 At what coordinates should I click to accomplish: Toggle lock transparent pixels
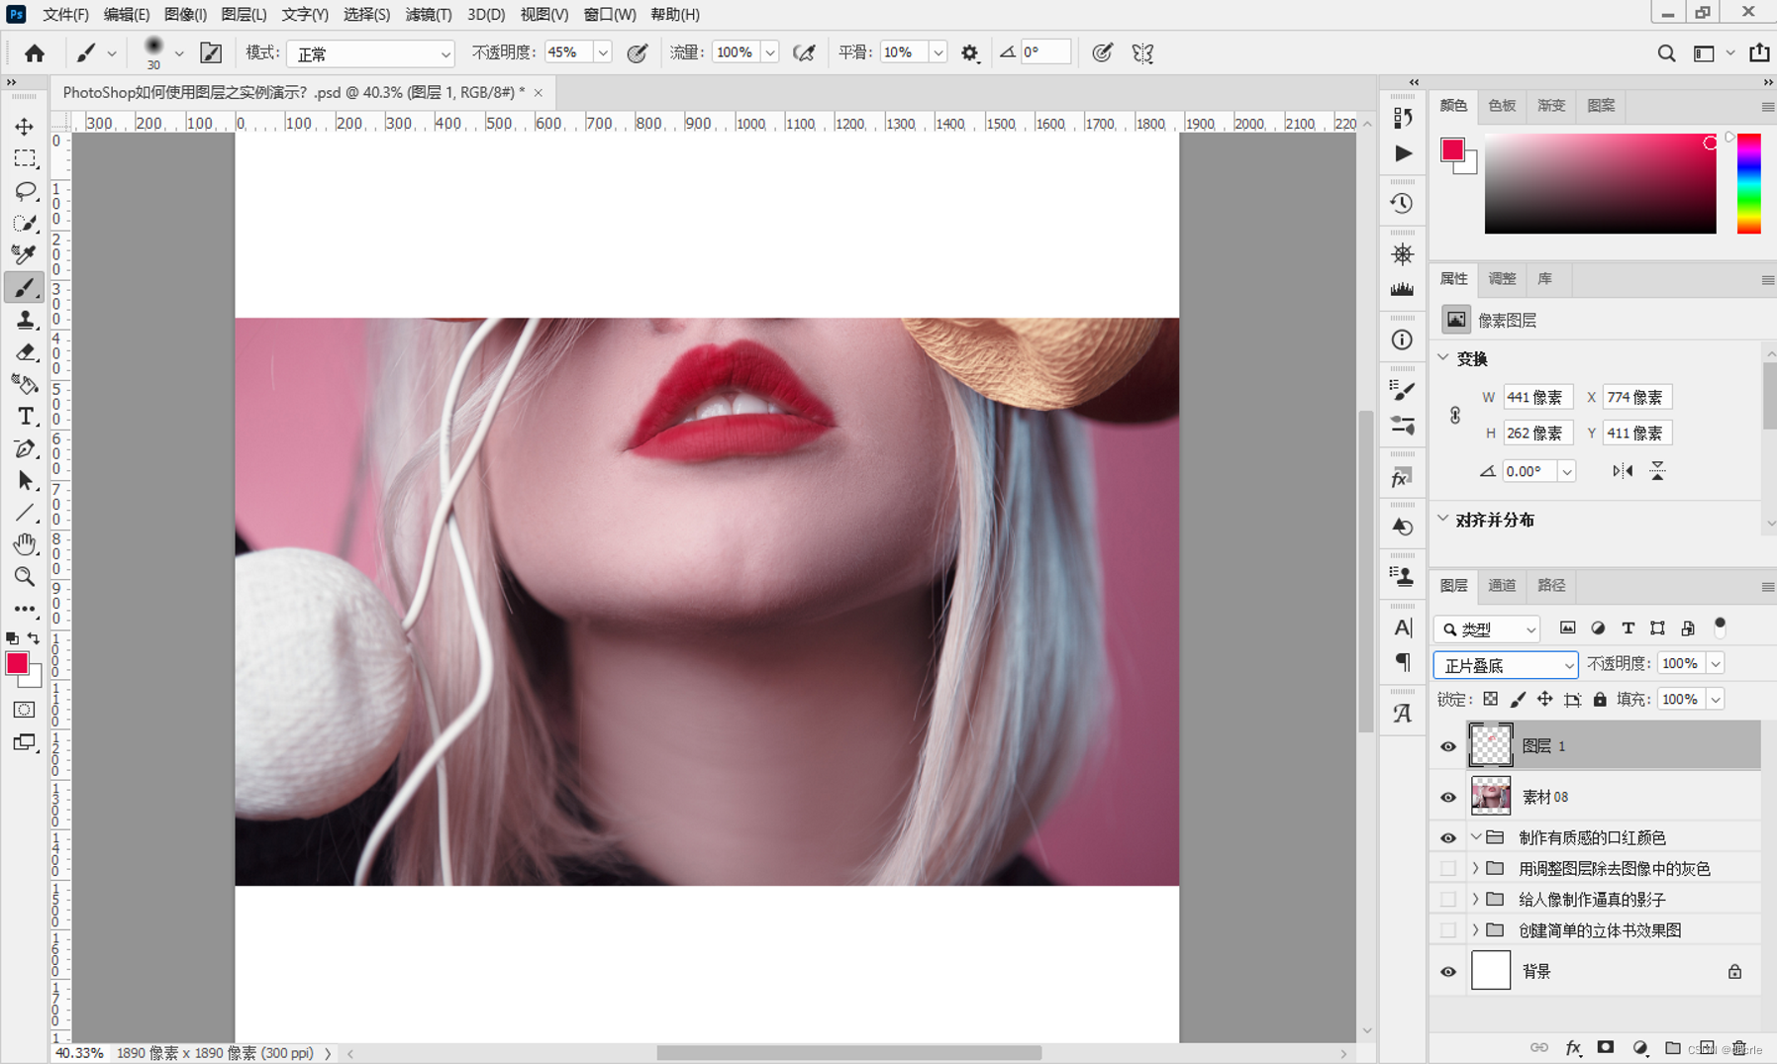click(1490, 700)
